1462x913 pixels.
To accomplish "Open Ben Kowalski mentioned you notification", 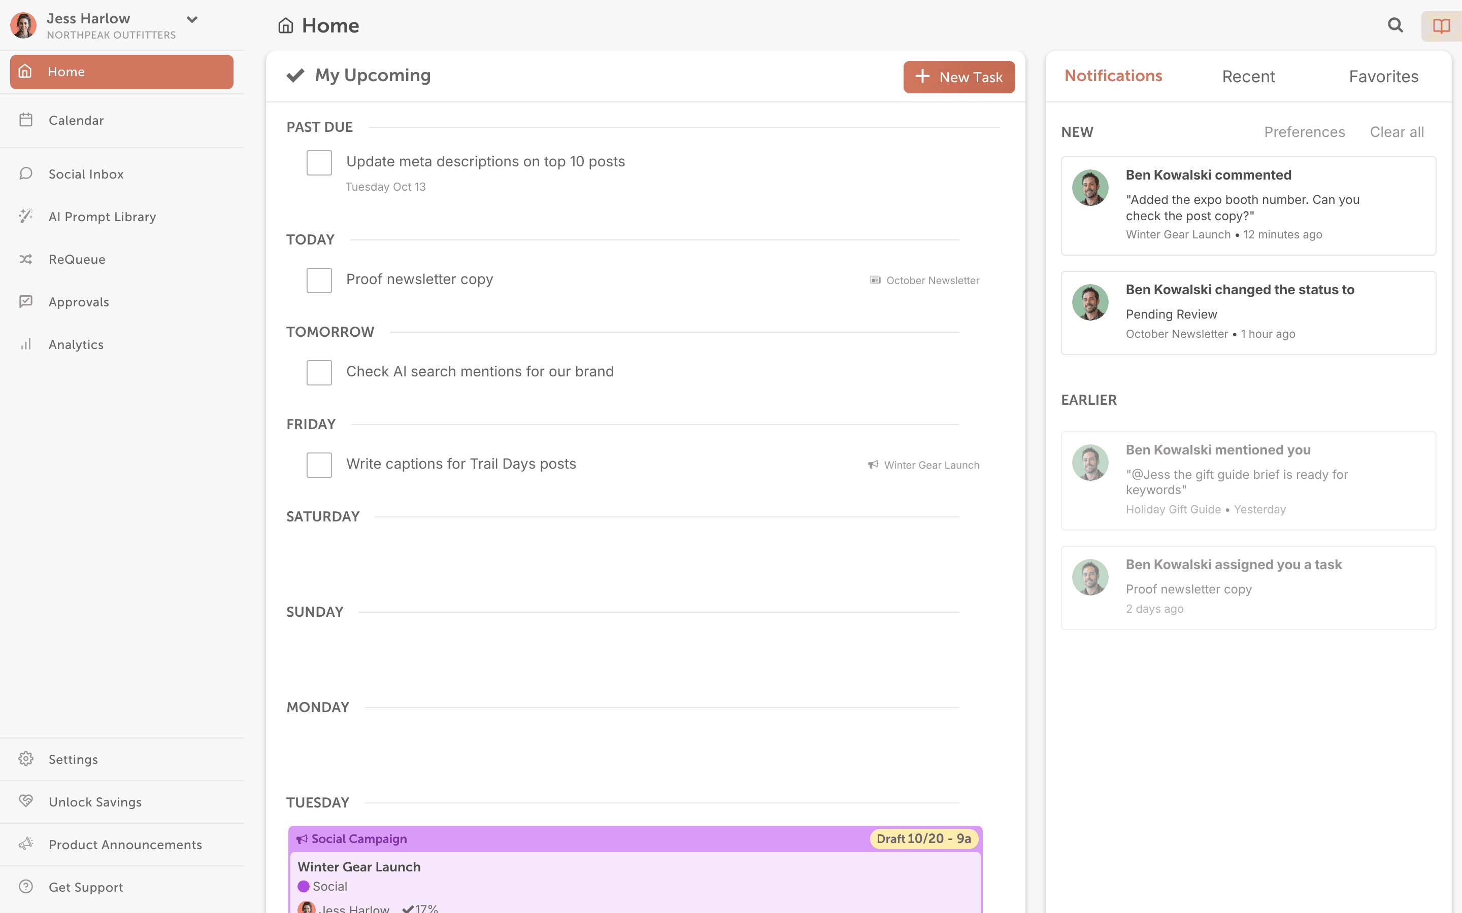I will (1248, 481).
